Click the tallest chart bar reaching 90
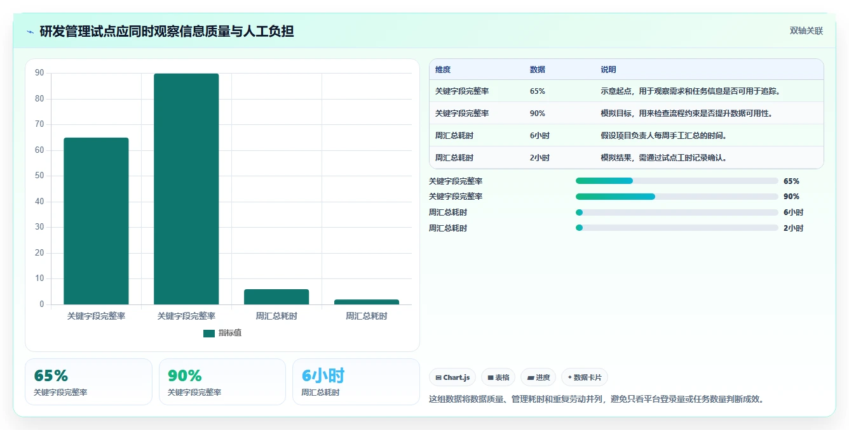 point(186,189)
